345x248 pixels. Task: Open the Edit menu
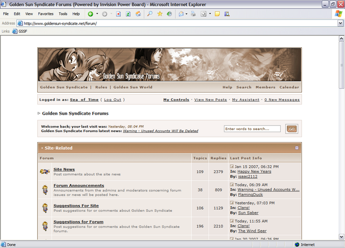pyautogui.click(x=17, y=14)
